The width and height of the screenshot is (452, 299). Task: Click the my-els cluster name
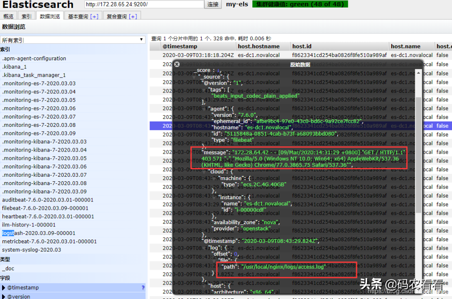237,4
